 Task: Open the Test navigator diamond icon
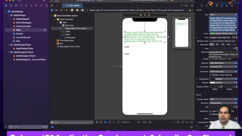31,6
